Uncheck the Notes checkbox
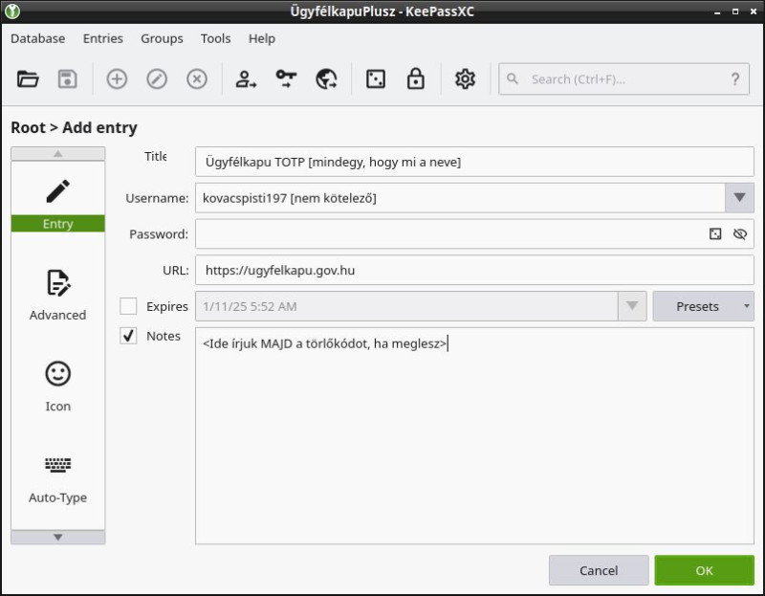Screen dimensions: 765x596 click(128, 336)
